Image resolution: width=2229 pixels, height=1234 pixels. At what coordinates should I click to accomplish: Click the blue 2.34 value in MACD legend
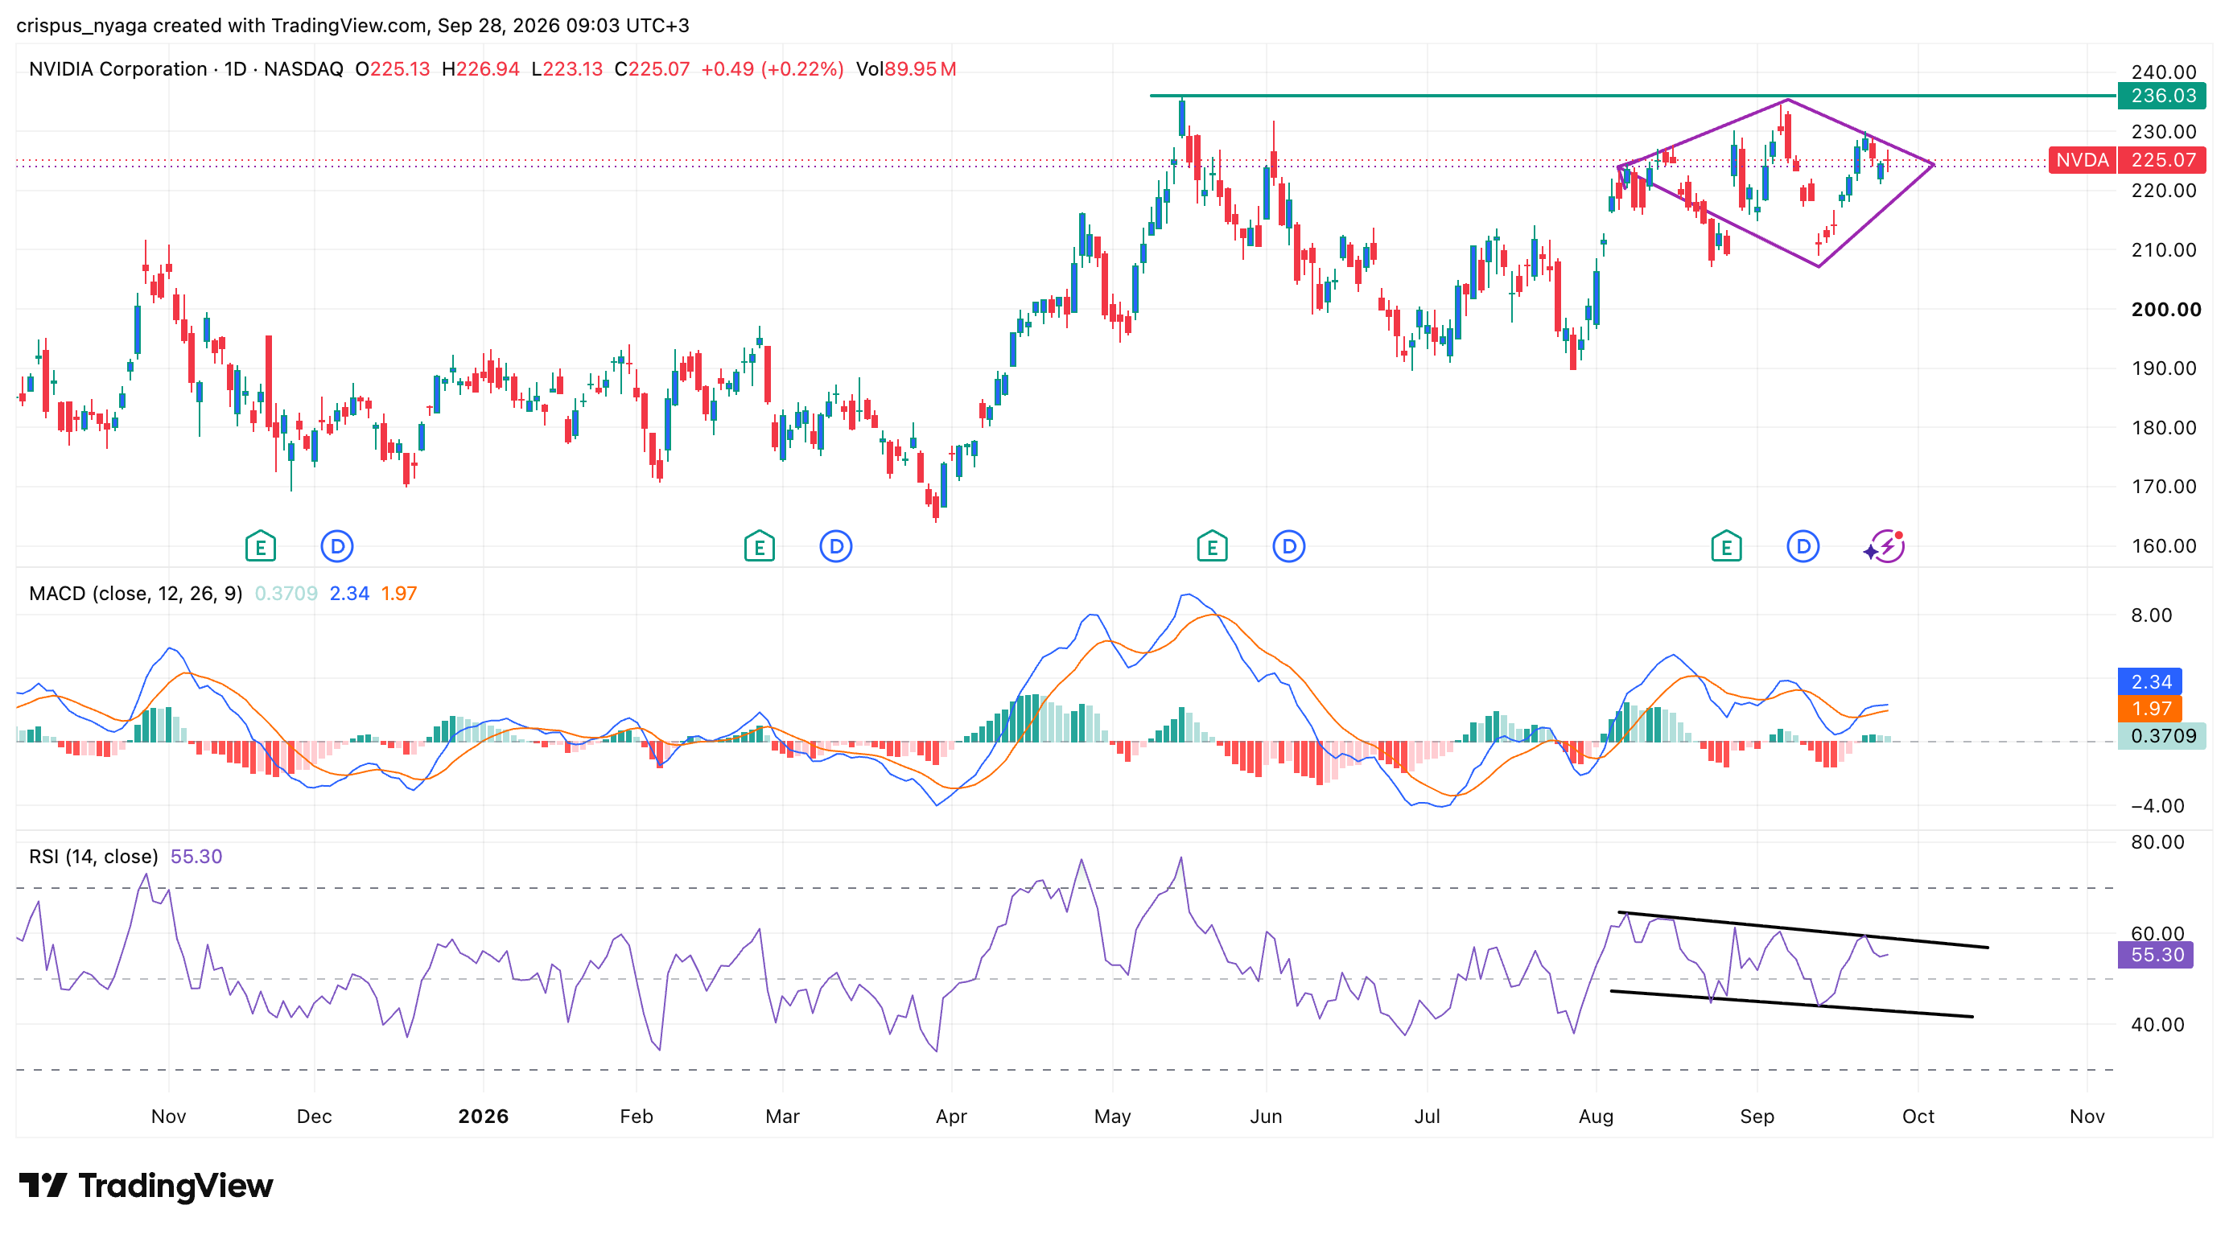pos(349,594)
